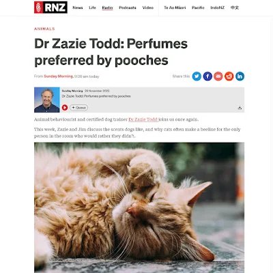Play the Sunday Morning audio clip

coord(65,108)
